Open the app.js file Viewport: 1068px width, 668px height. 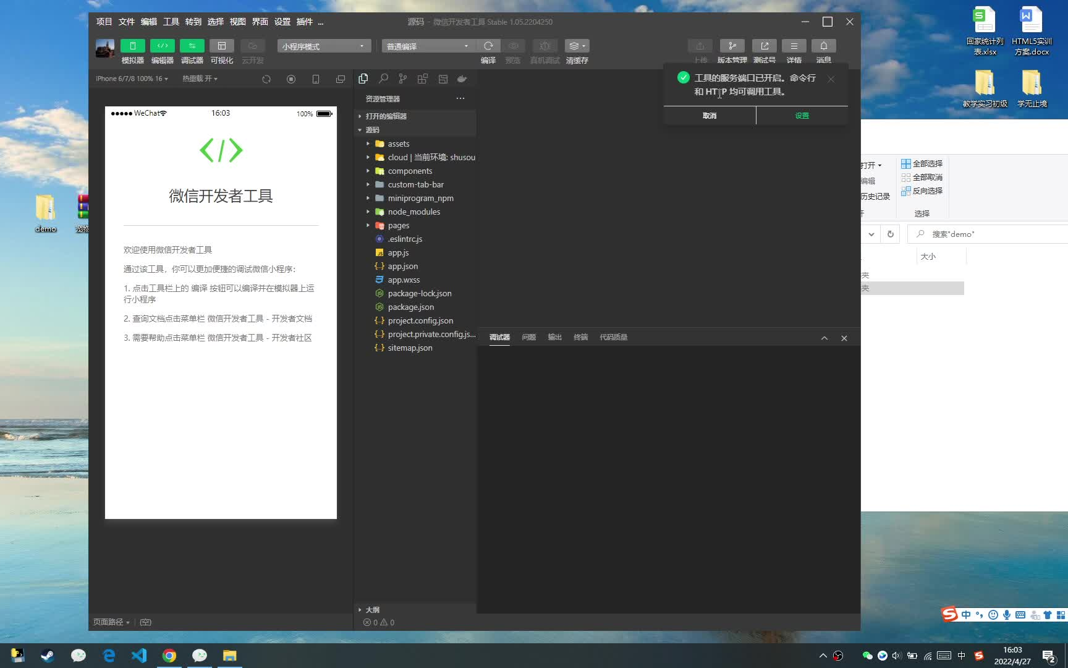click(x=415, y=252)
